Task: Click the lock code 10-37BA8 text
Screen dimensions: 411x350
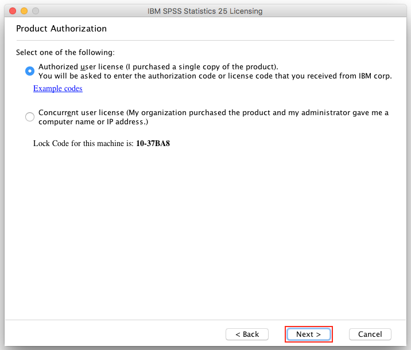Action: pos(153,143)
